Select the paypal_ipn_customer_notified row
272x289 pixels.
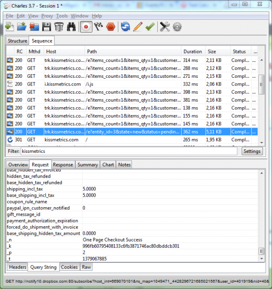click(132, 208)
